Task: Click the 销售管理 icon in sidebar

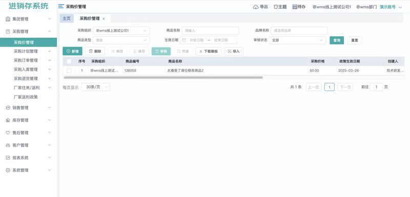Action: pos(8,108)
